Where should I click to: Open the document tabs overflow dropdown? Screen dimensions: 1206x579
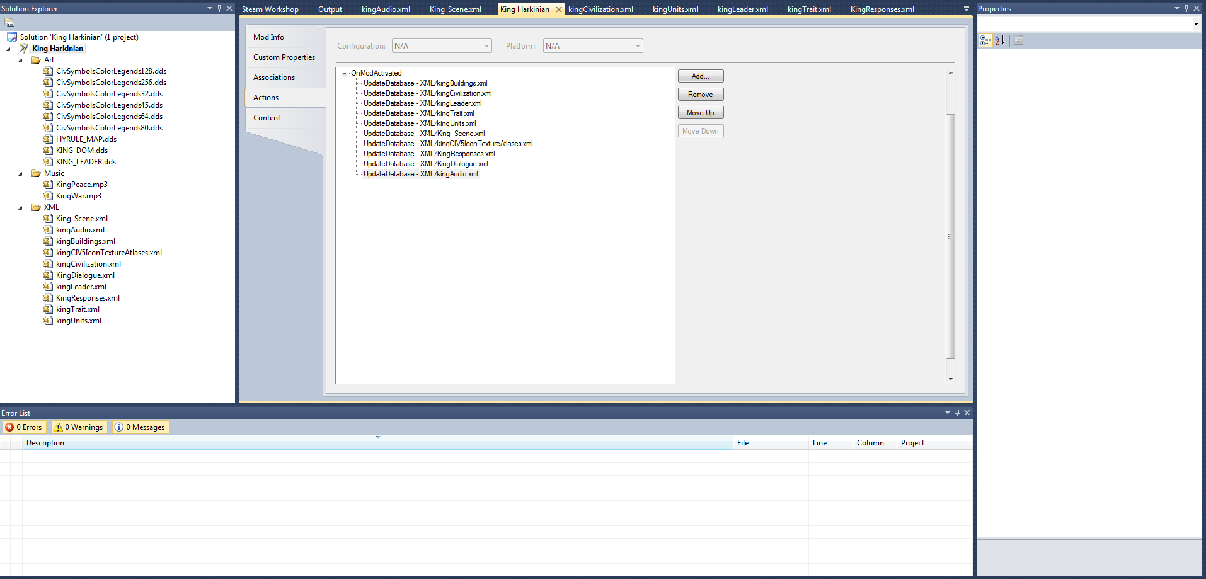967,9
